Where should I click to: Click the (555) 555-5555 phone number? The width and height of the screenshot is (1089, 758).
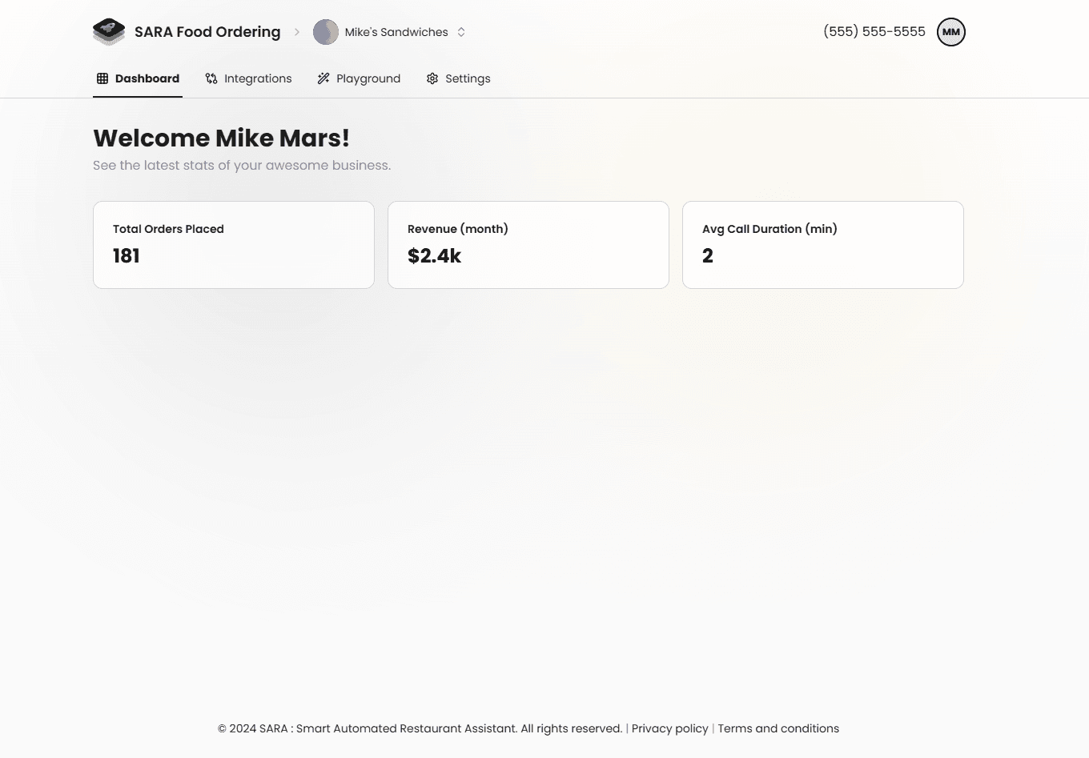click(874, 32)
